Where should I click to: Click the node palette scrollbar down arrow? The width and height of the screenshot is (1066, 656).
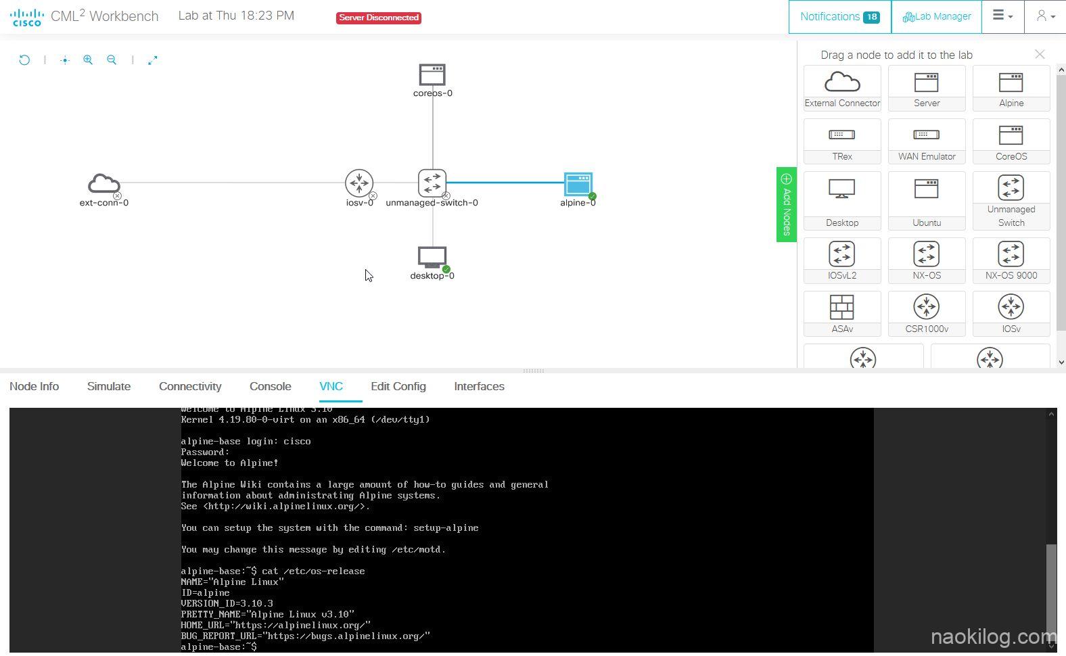tap(1061, 362)
